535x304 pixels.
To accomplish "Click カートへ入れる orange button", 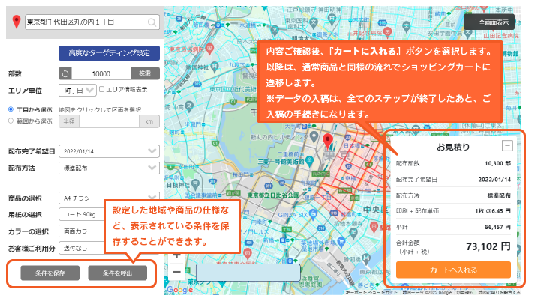I will [453, 270].
